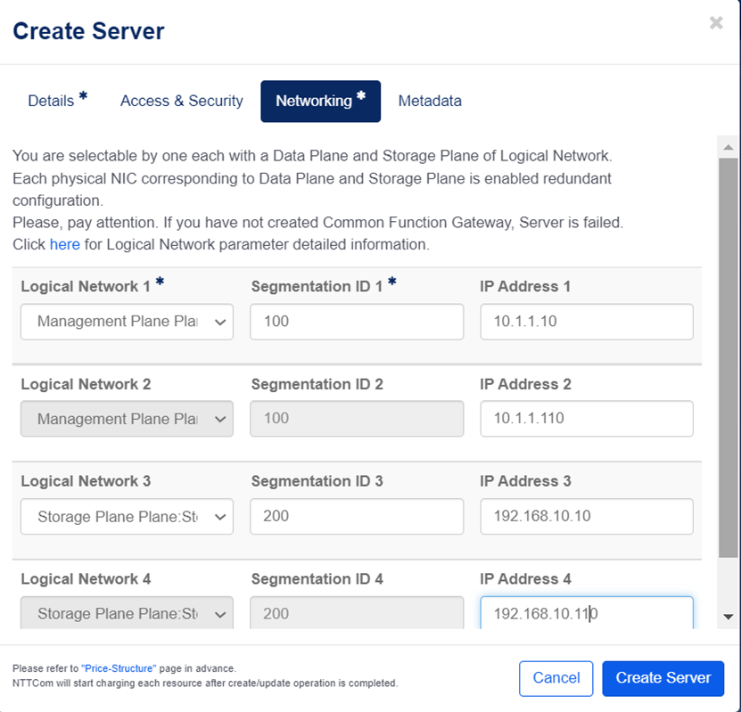
Task: Click the Create Server button
Action: coord(663,678)
